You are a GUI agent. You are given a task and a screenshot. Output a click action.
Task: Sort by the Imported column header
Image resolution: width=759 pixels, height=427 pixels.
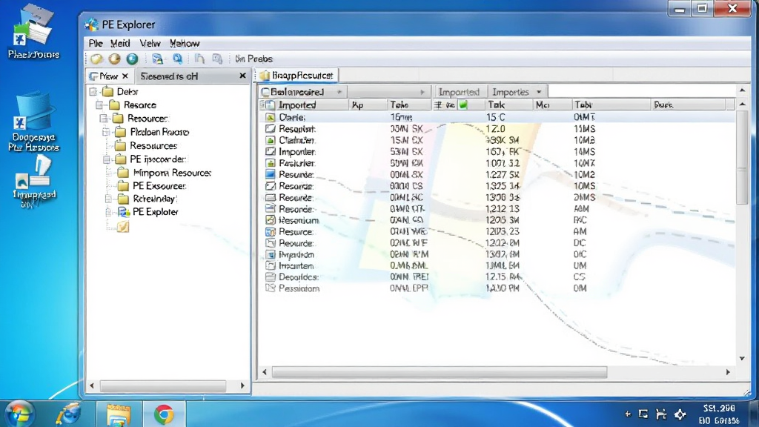(x=304, y=105)
